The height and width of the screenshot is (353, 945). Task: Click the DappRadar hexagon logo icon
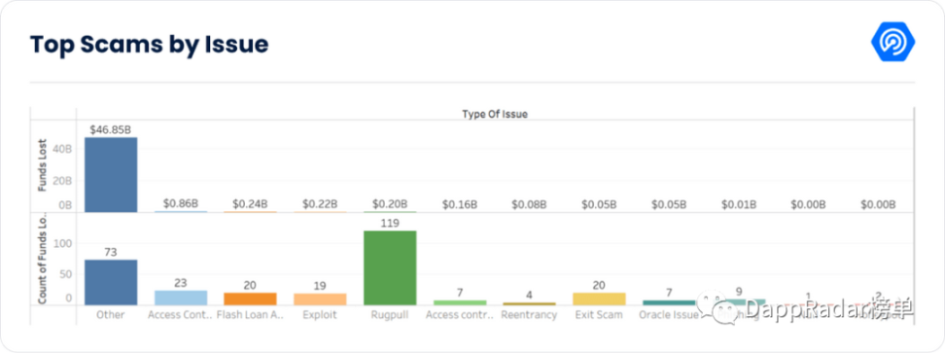pos(892,42)
